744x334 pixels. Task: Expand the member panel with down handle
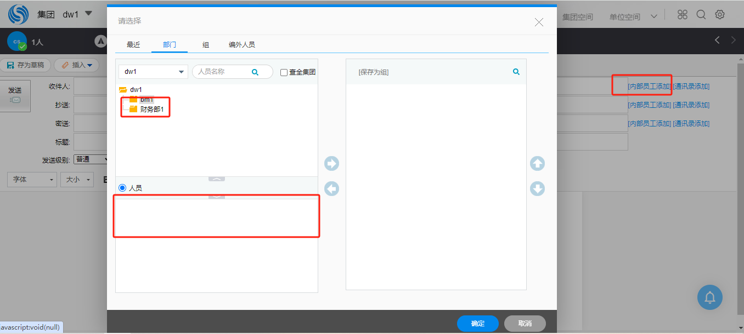217,196
